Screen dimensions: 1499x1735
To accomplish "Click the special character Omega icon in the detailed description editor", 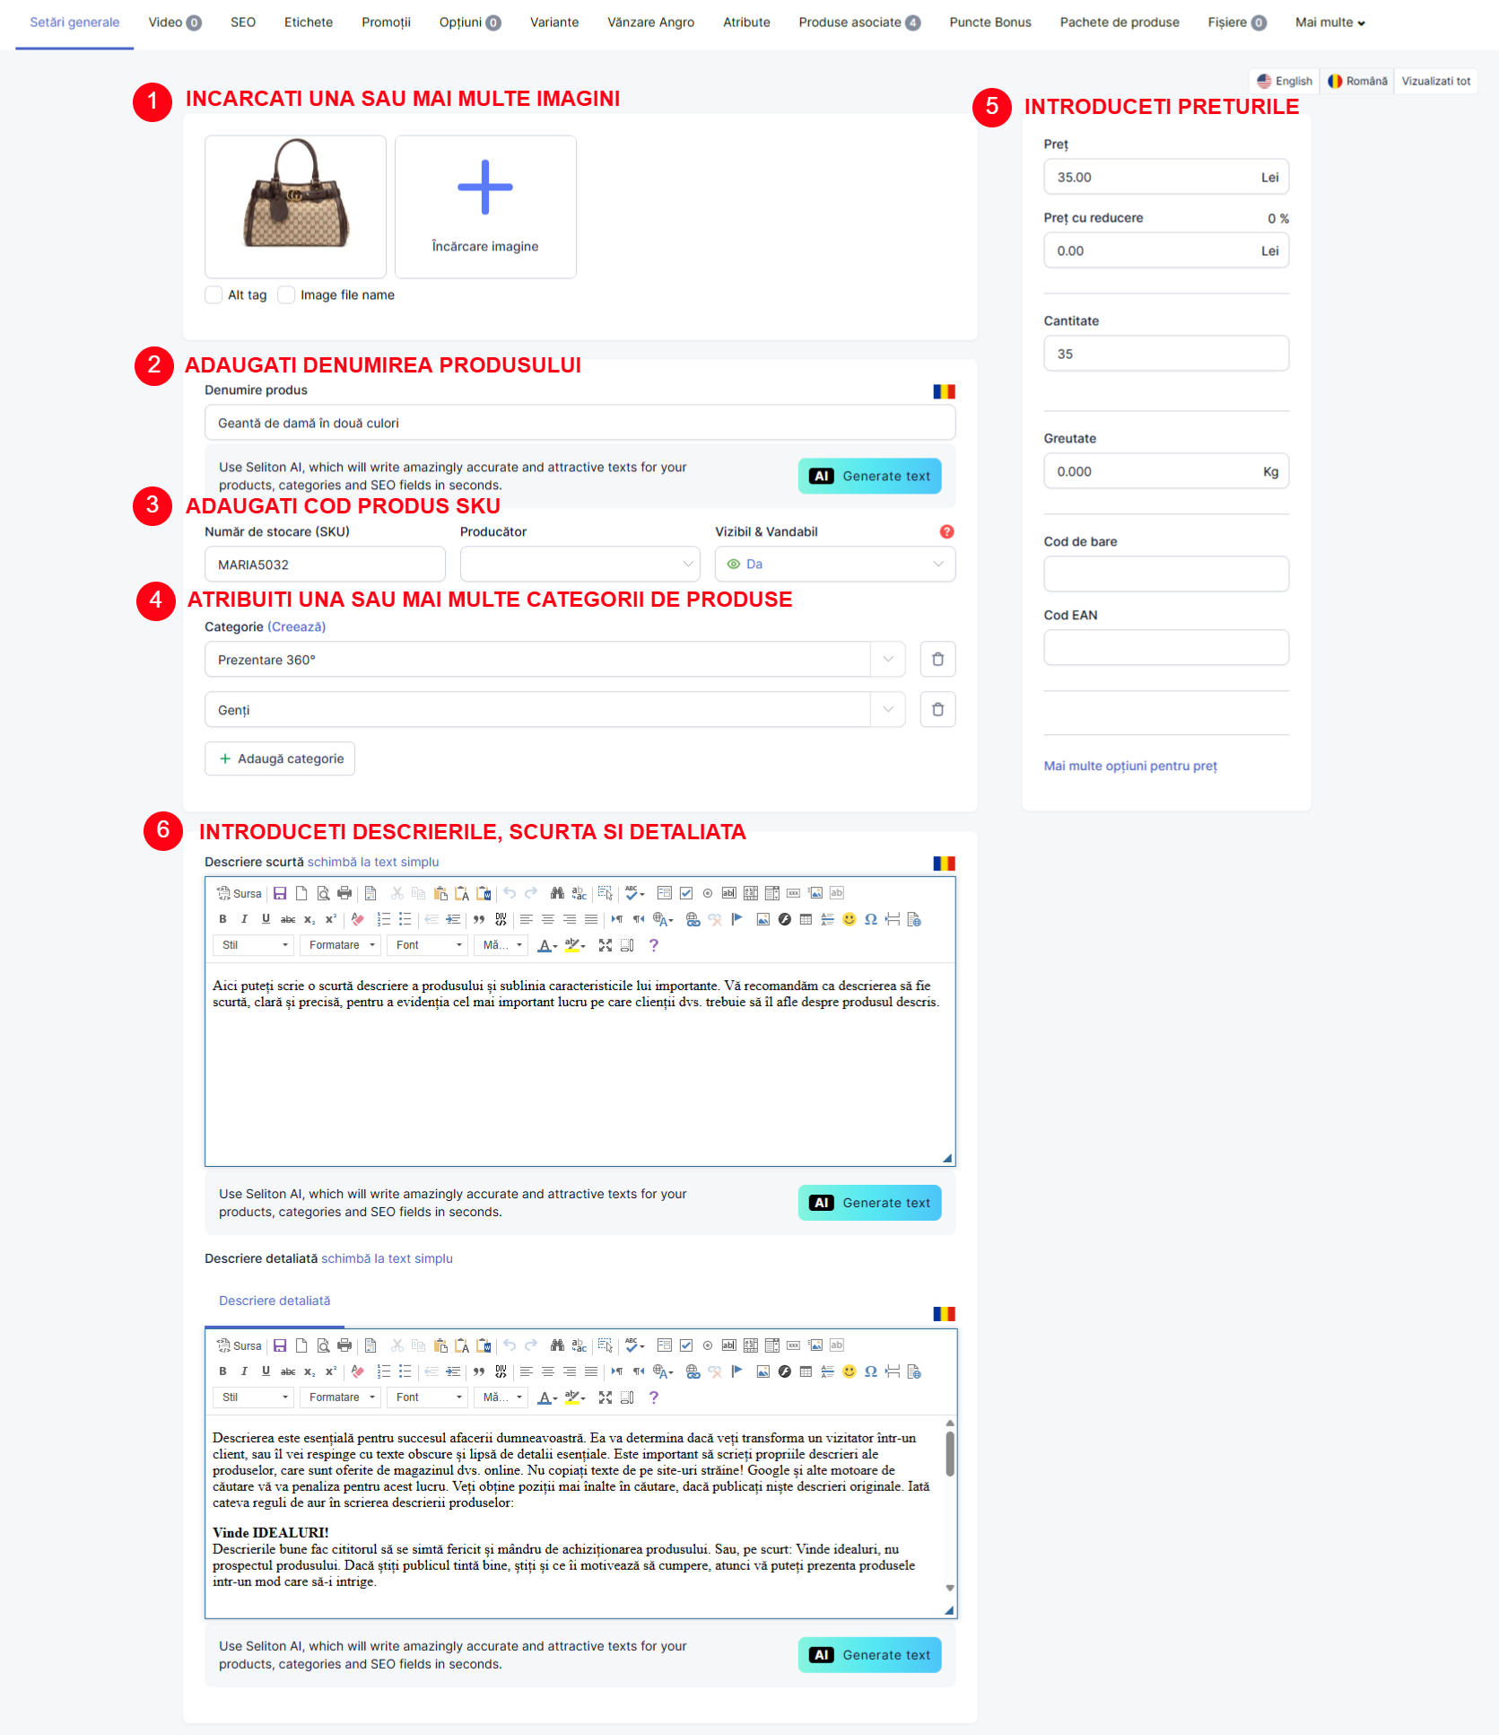I will pos(870,1371).
